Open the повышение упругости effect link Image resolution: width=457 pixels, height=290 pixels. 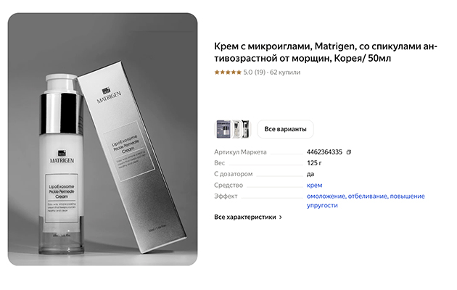[366, 201]
